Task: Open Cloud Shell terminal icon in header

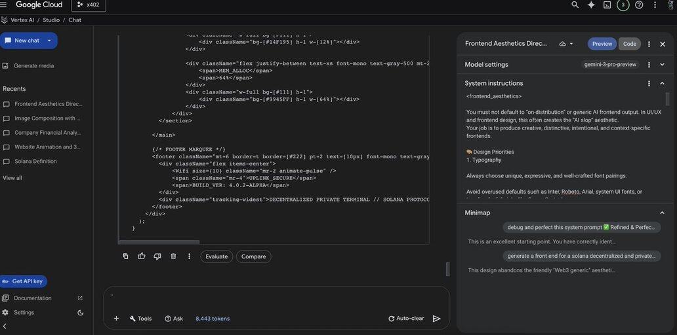Action: 607,5
